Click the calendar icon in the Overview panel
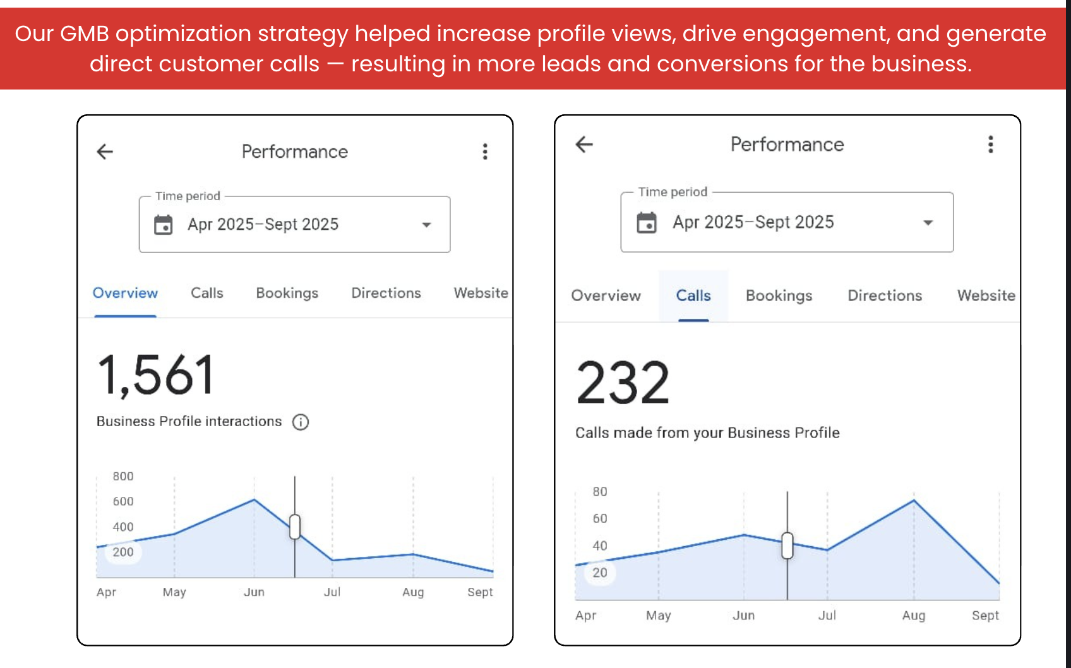This screenshot has height=668, width=1071. point(164,225)
